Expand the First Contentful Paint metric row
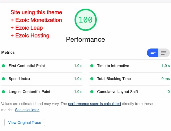171x131 pixels. click(x=42, y=66)
